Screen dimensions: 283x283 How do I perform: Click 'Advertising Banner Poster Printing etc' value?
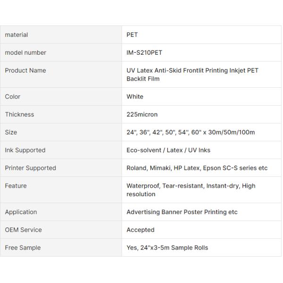pyautogui.click(x=182, y=212)
